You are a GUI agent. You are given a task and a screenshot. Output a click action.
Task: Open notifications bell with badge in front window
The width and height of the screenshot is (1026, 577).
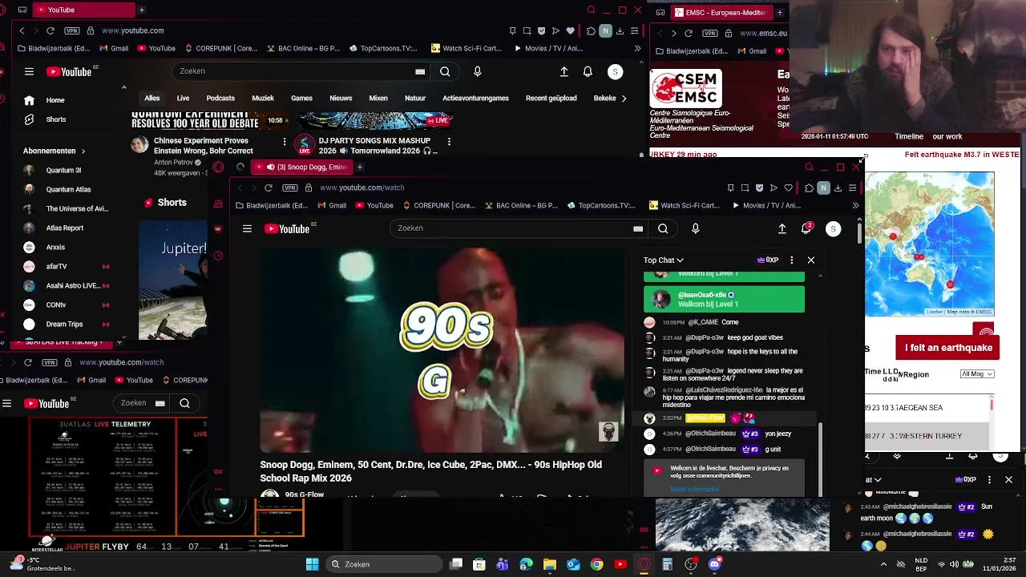(806, 228)
